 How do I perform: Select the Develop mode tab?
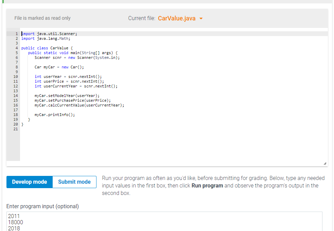(29, 182)
